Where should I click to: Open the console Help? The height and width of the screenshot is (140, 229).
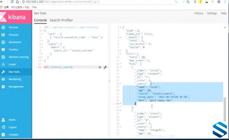click(223, 13)
